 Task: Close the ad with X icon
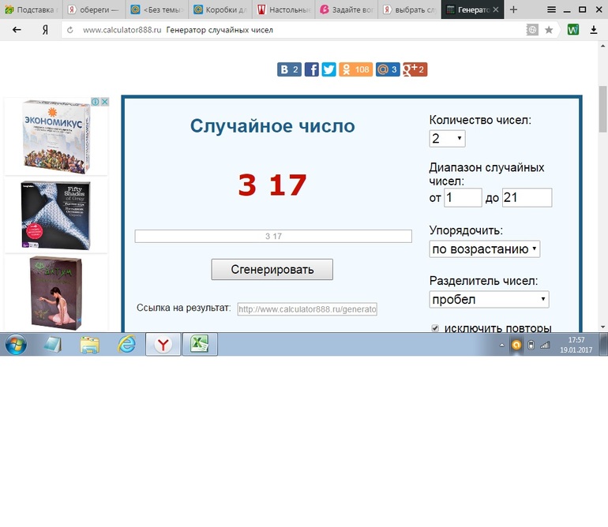pos(105,102)
